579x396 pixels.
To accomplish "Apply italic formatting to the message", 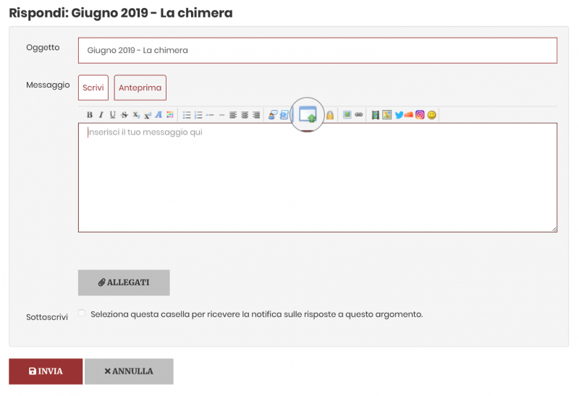I will pyautogui.click(x=101, y=115).
